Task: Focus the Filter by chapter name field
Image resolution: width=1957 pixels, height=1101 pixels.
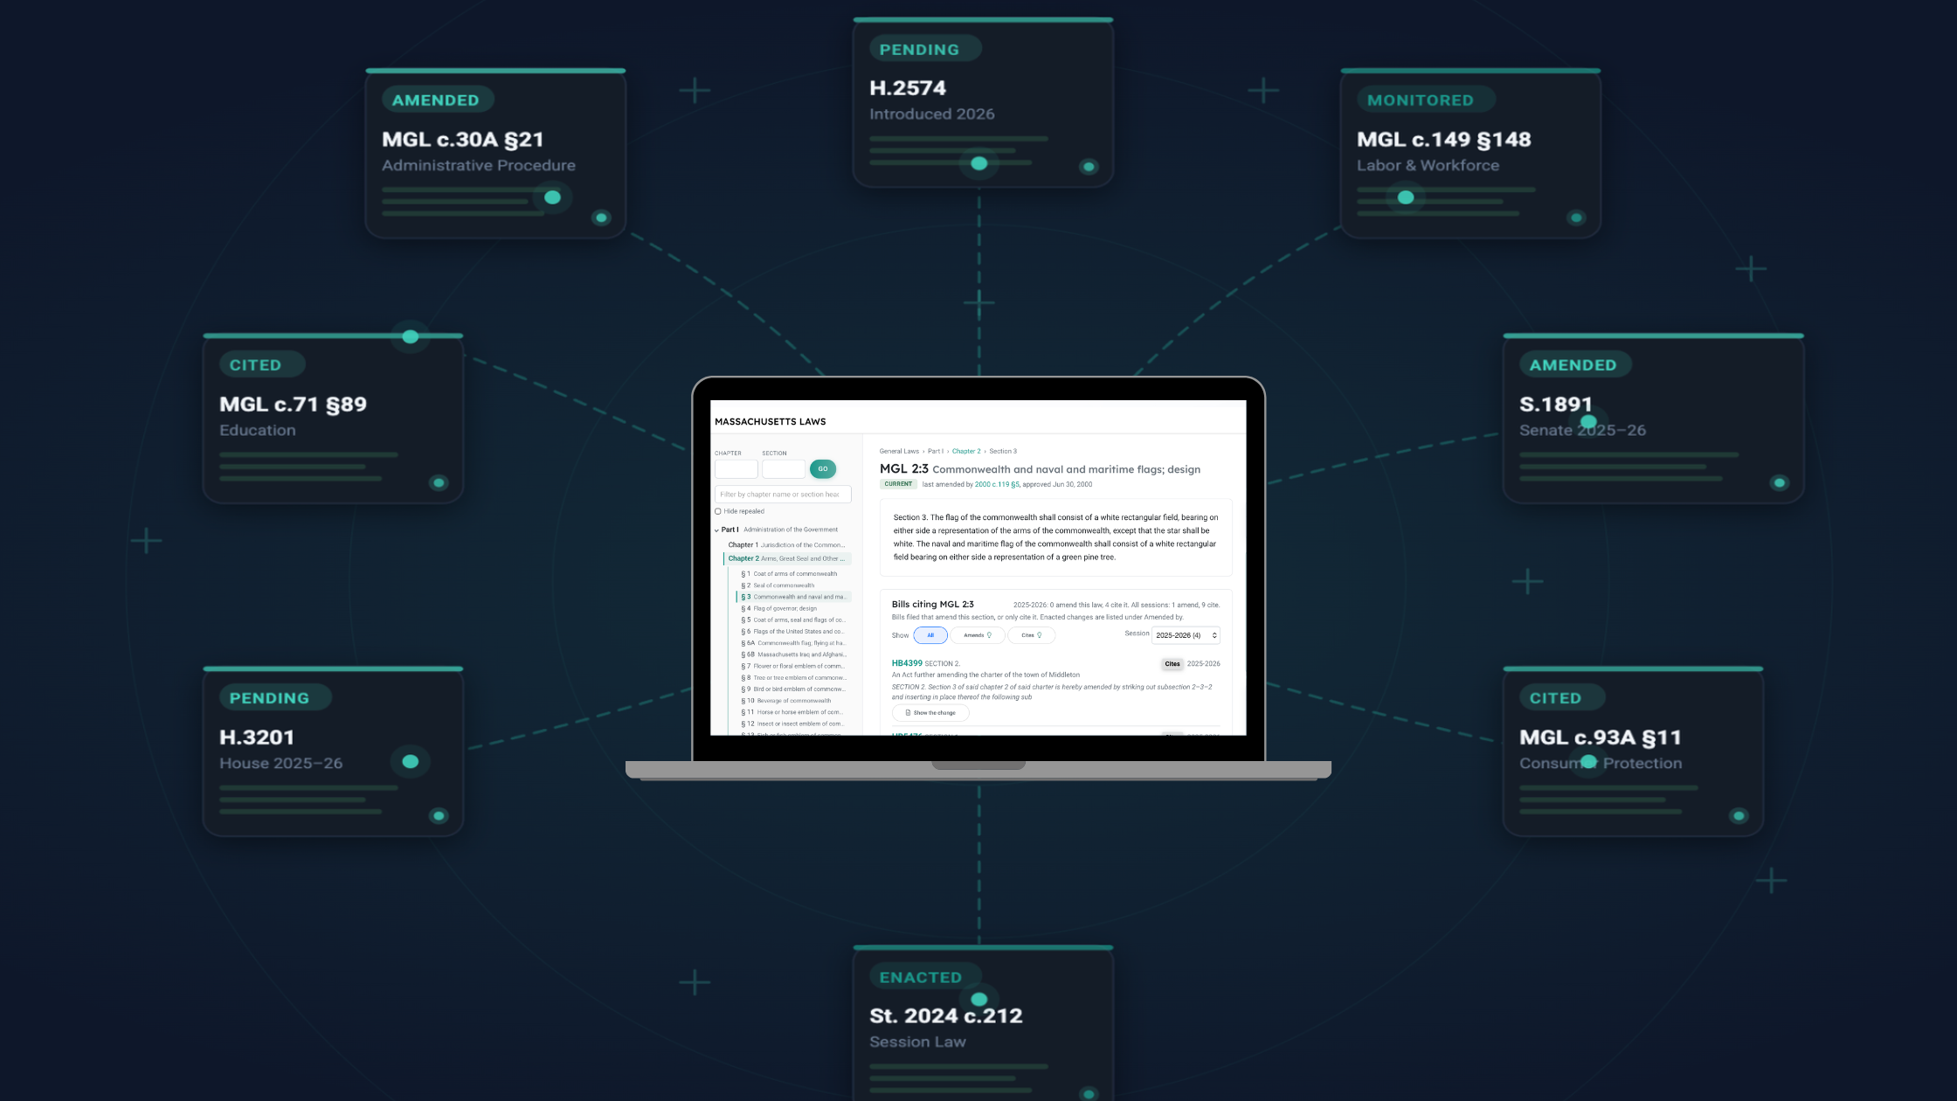Action: (x=783, y=495)
